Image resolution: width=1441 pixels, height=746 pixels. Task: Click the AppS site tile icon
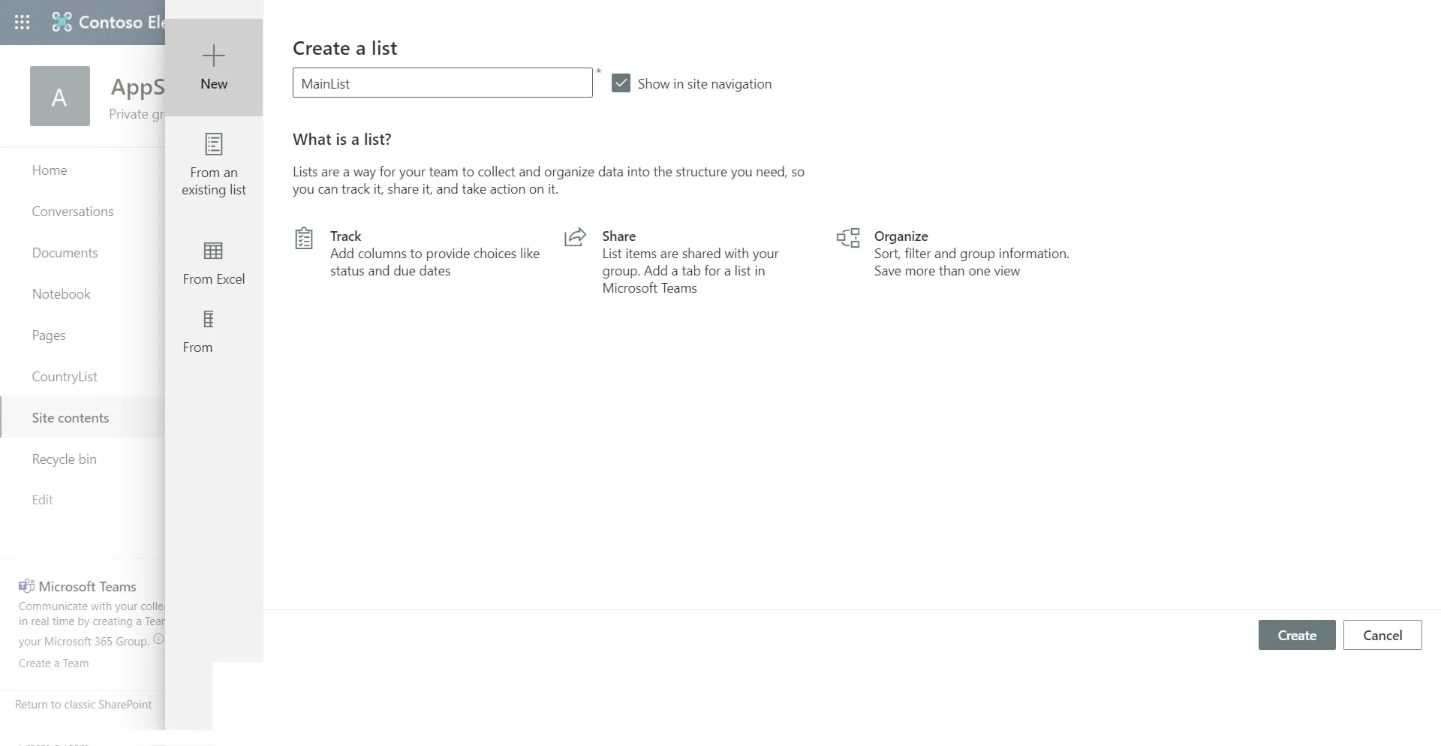[x=60, y=96]
